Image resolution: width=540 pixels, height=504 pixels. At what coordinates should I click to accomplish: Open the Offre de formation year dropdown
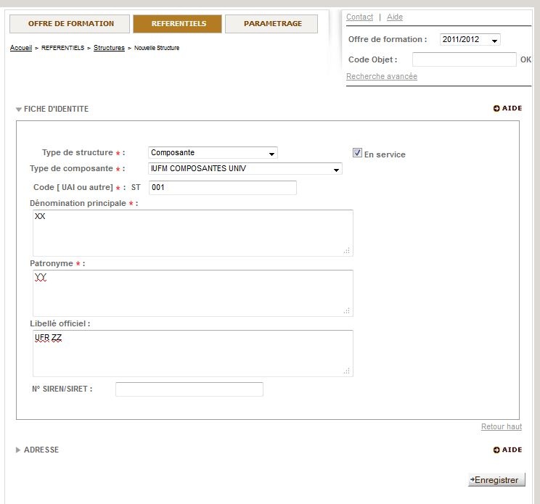470,40
